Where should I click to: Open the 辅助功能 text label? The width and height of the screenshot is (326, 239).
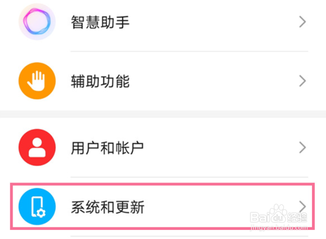coord(100,81)
